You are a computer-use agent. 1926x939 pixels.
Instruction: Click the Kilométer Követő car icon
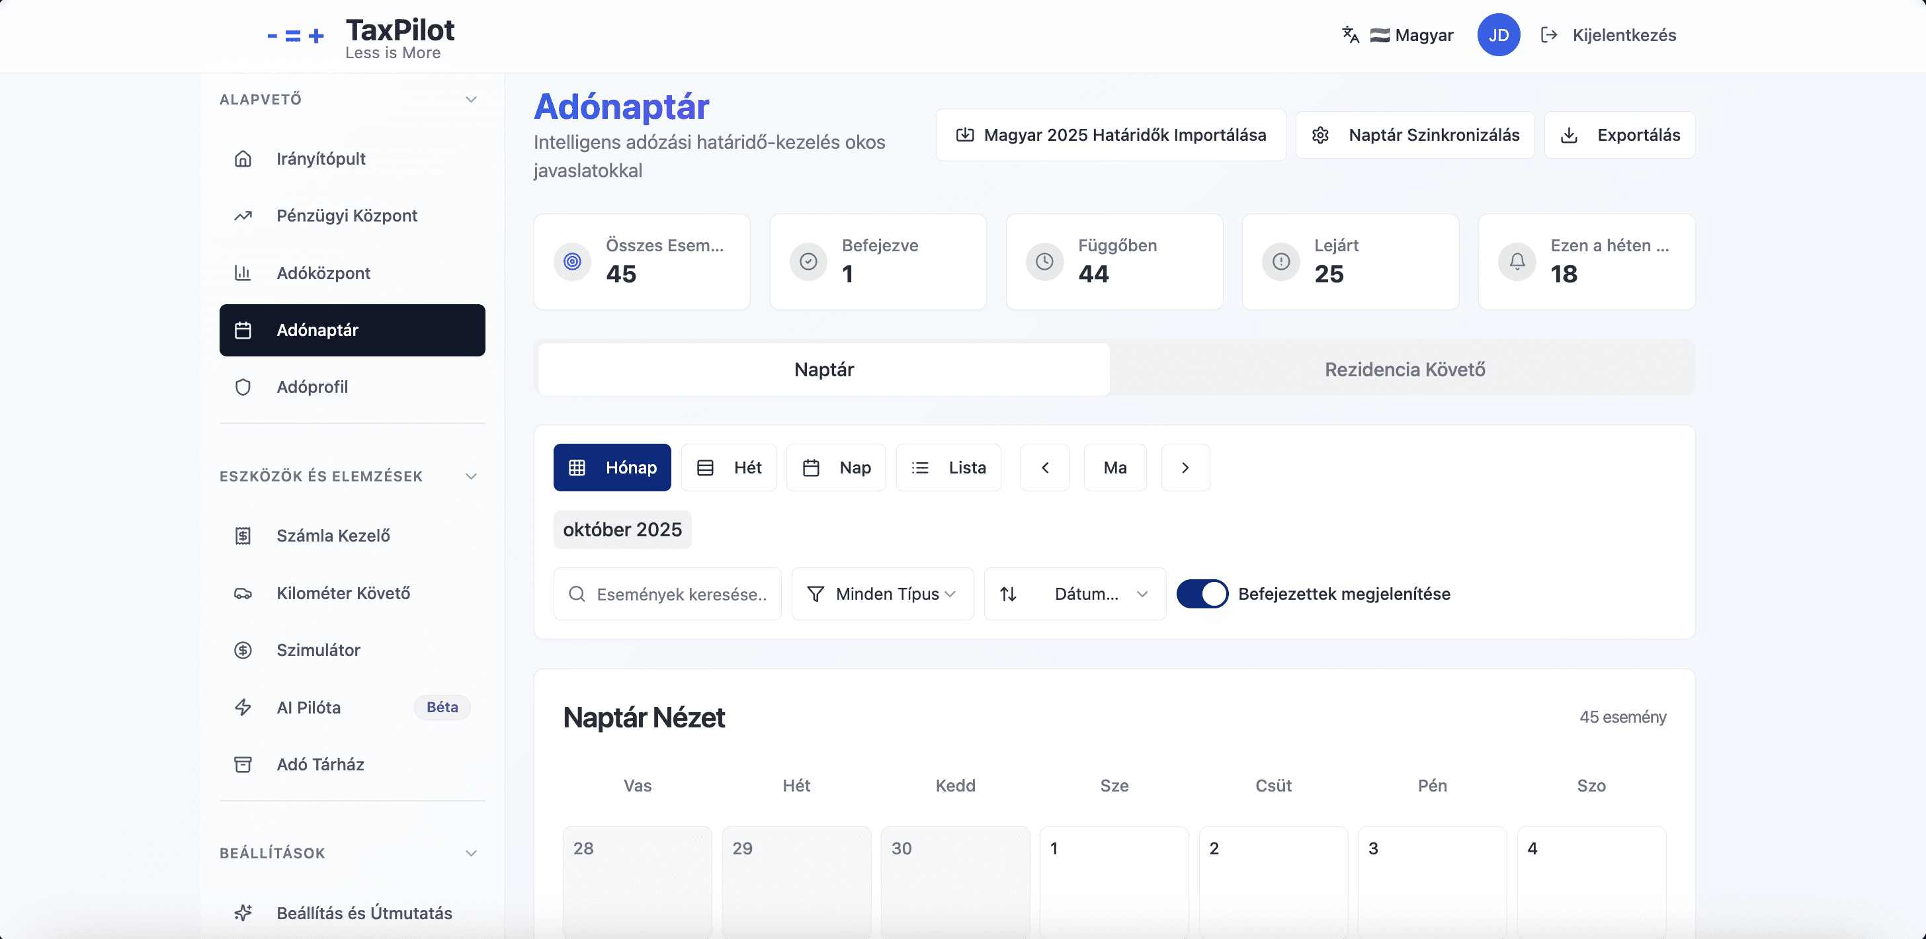tap(243, 593)
